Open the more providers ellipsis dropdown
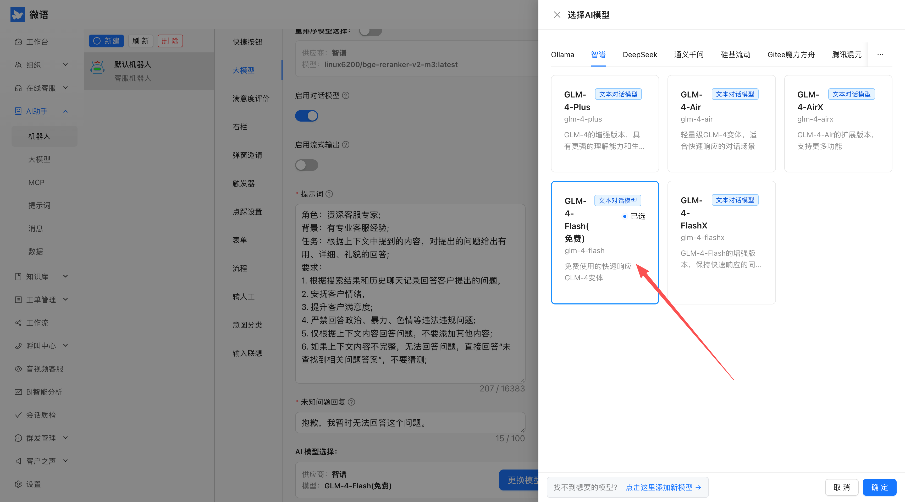 click(x=880, y=54)
